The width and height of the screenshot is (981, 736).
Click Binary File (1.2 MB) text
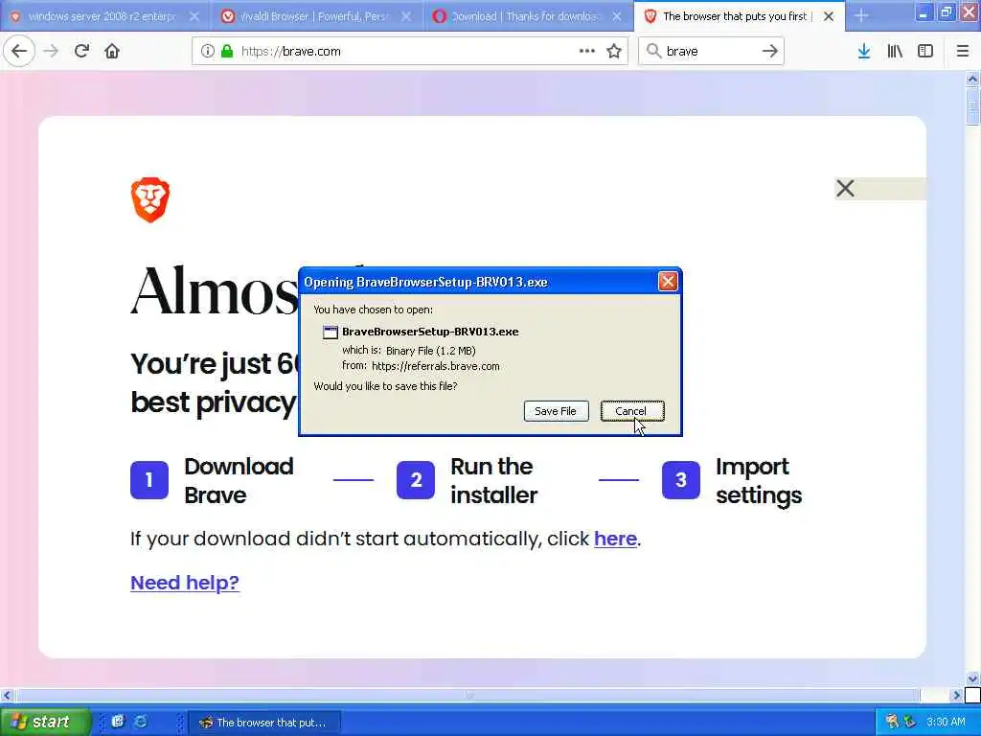[430, 351]
